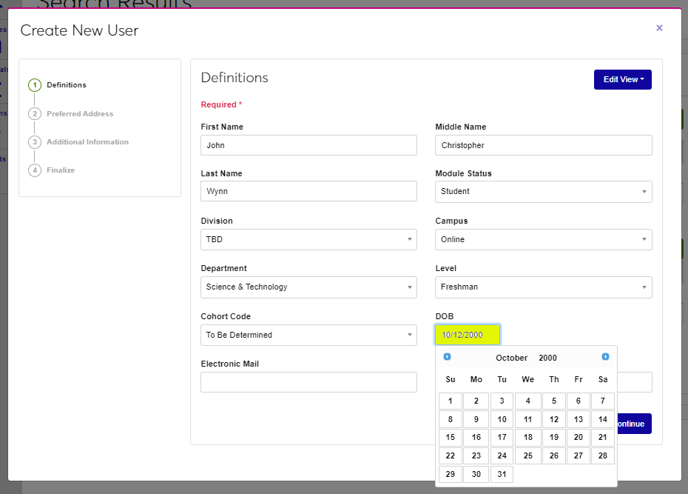Image resolution: width=688 pixels, height=494 pixels.
Task: Go to previous month in calendar
Action: [447, 357]
